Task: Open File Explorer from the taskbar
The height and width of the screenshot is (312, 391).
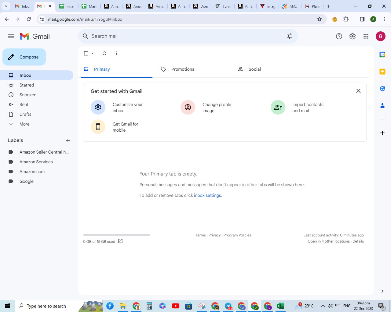Action: tap(123, 306)
